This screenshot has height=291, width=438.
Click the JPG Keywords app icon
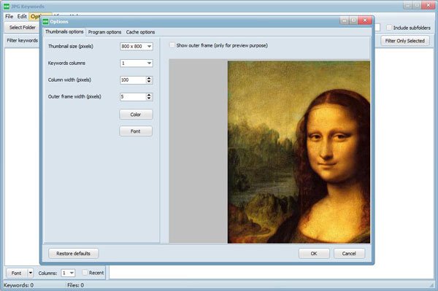[x=7, y=6]
